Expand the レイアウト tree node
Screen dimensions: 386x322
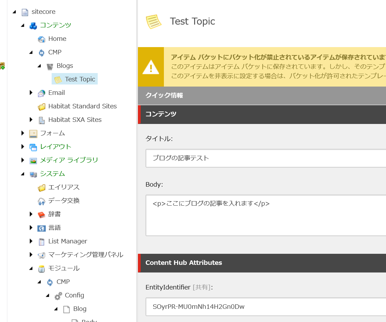click(x=23, y=146)
